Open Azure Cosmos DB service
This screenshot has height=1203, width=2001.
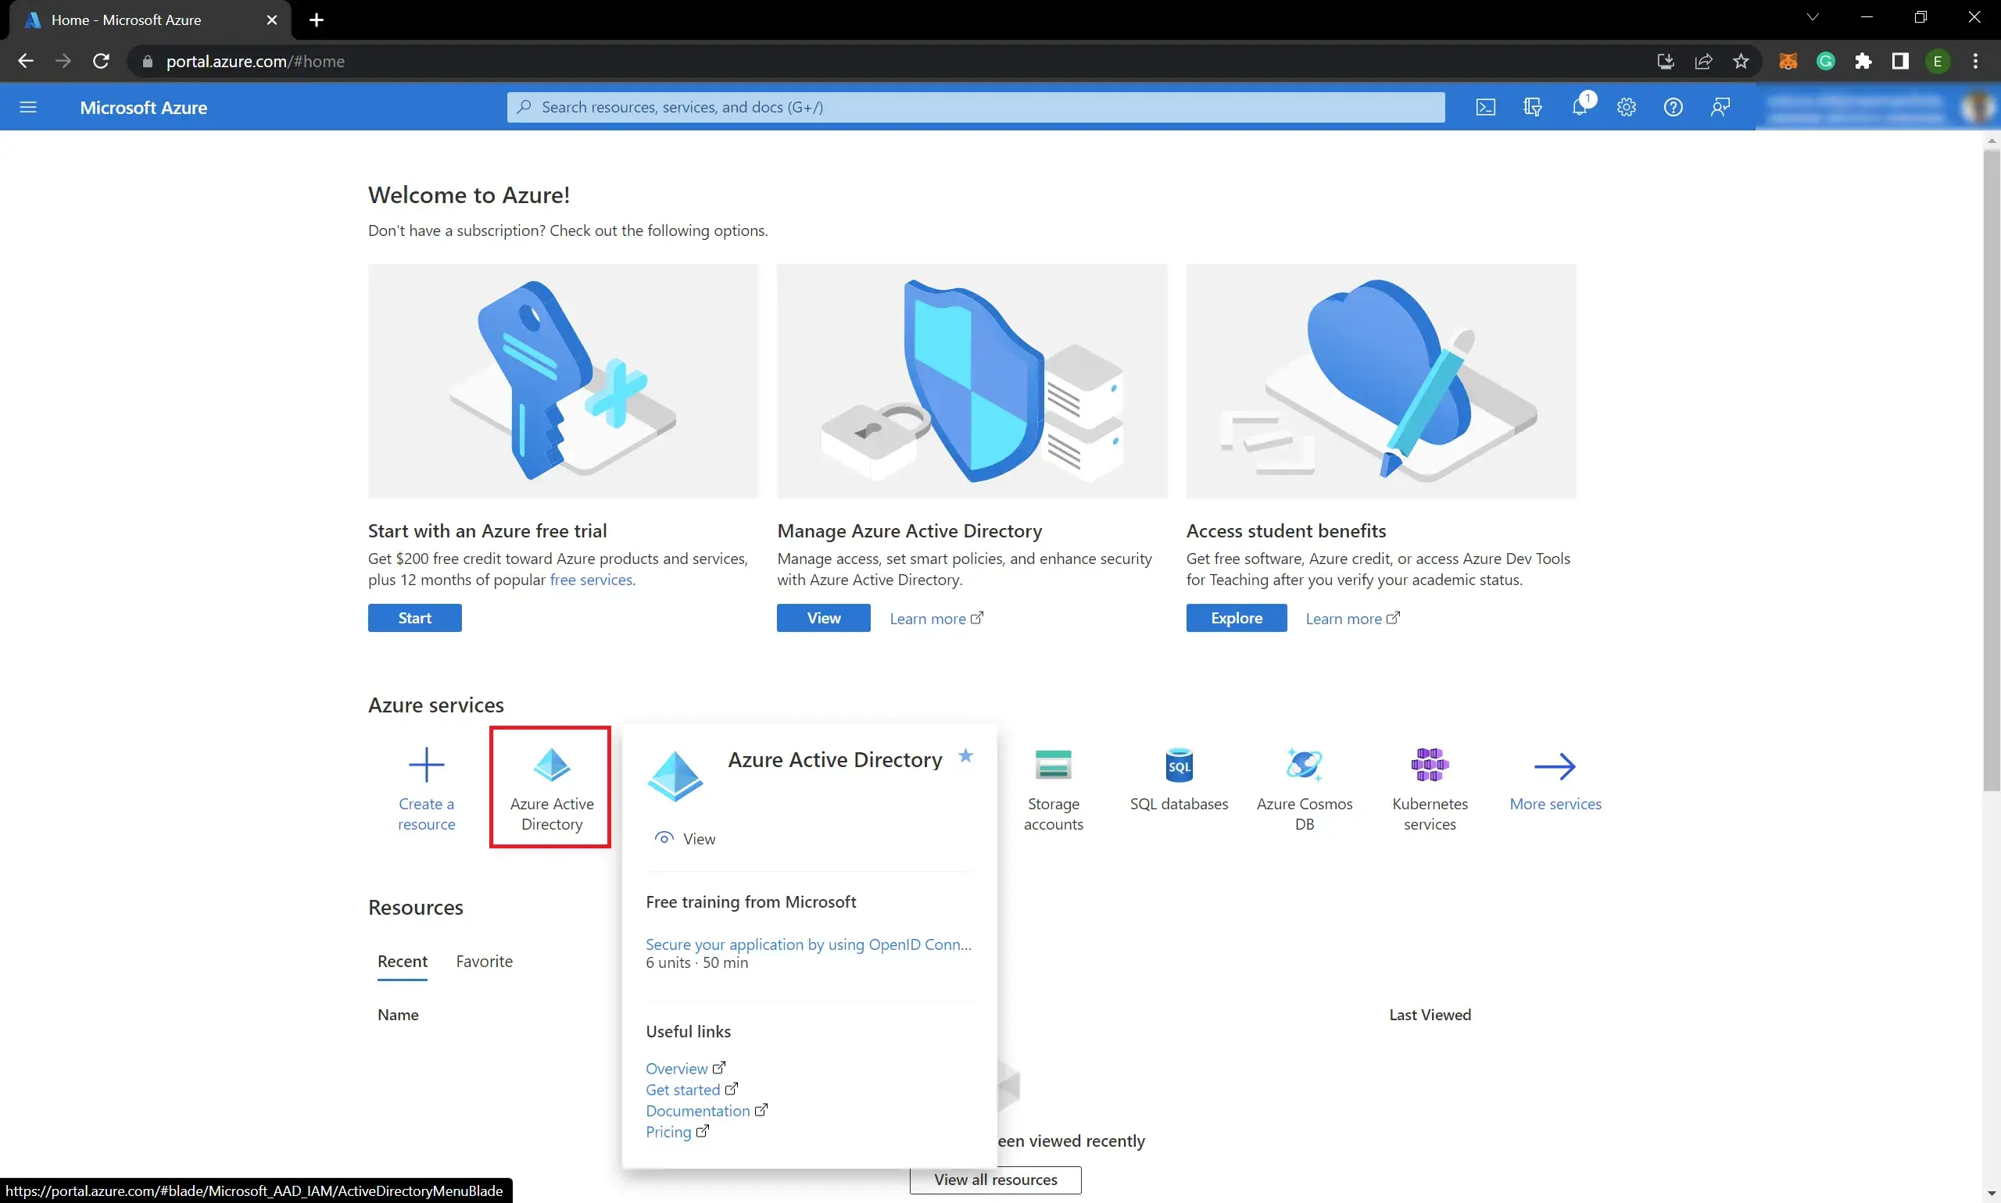[1305, 790]
